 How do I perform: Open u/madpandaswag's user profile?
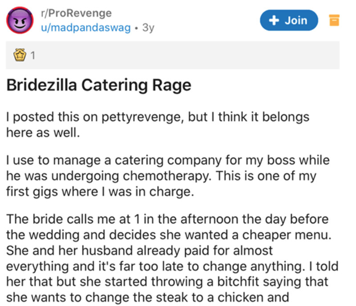[x=86, y=28]
